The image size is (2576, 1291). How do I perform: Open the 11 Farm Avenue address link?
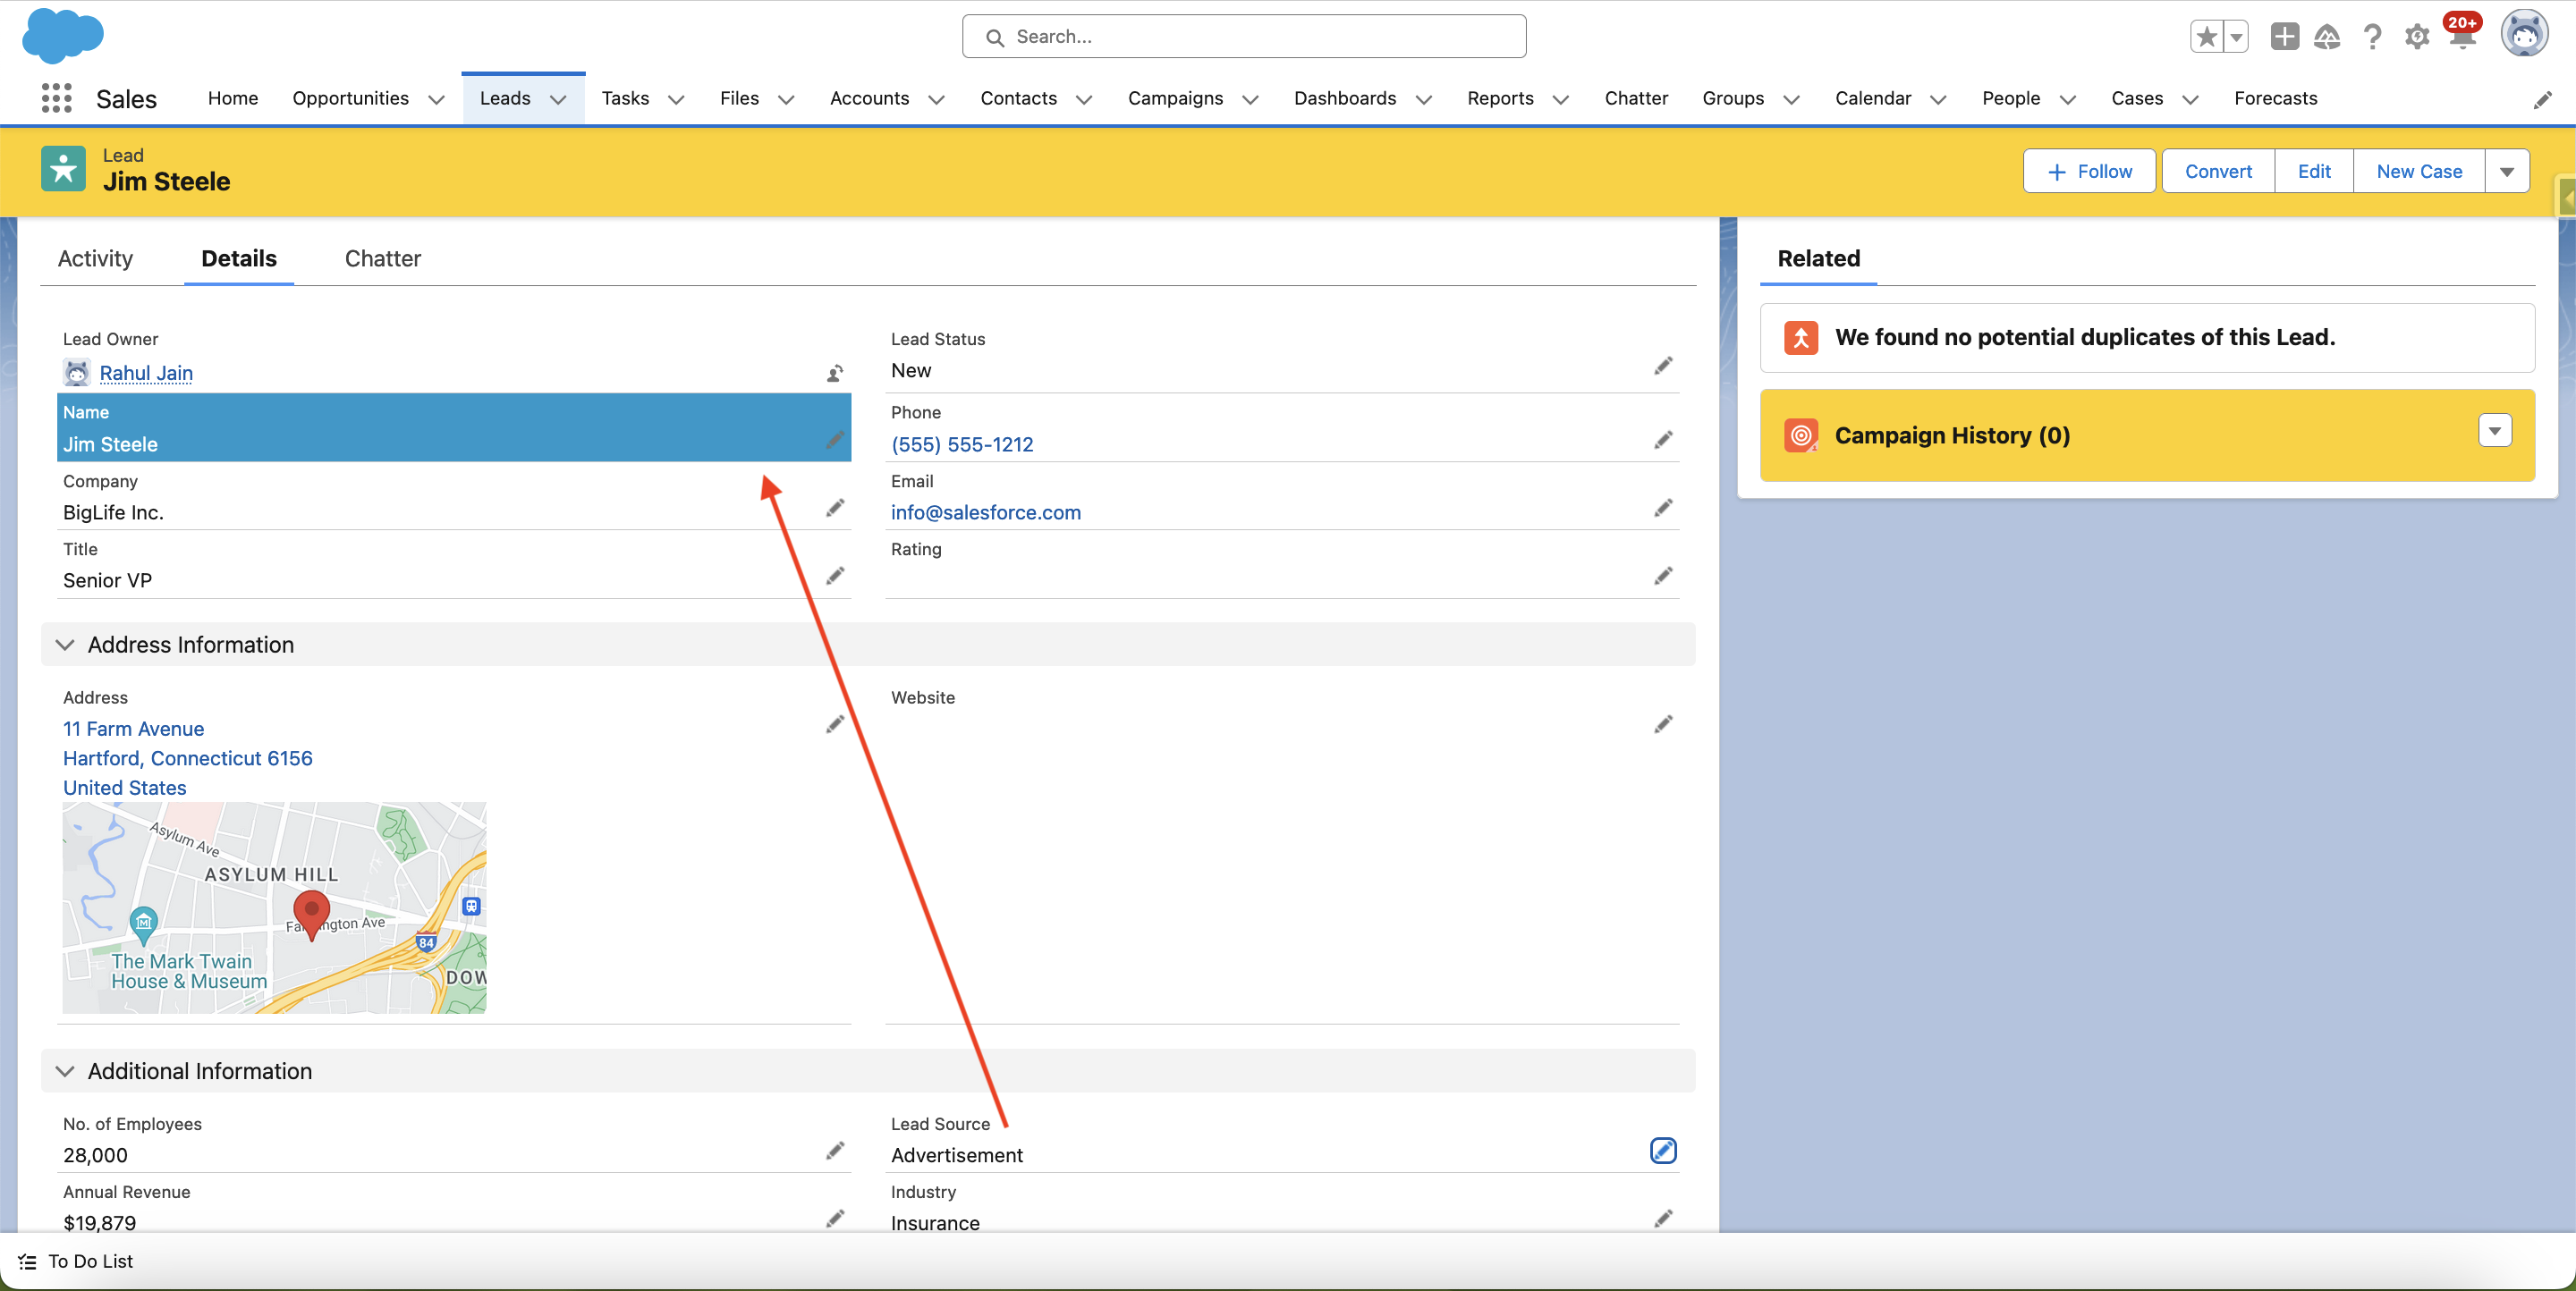coord(133,729)
